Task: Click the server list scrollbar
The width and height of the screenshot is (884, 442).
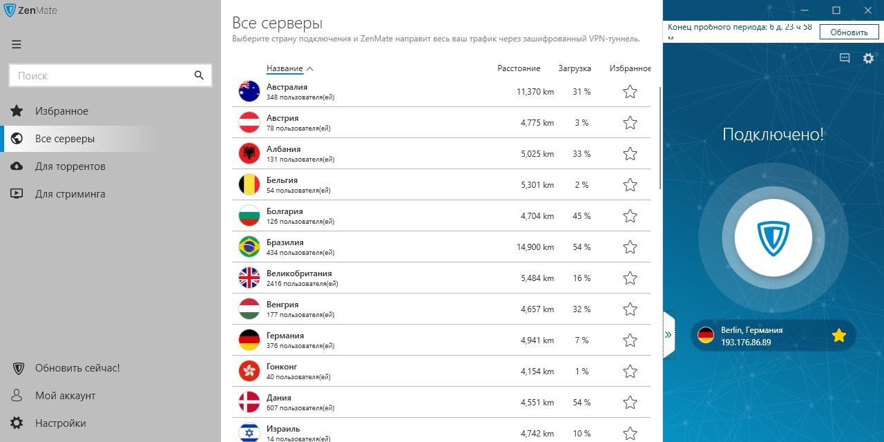Action: (661, 138)
